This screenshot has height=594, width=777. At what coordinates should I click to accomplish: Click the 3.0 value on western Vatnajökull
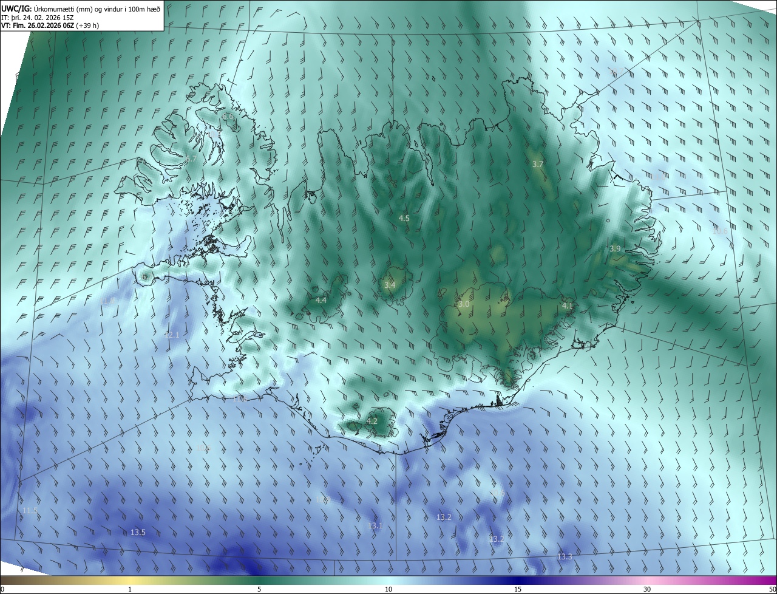click(464, 304)
